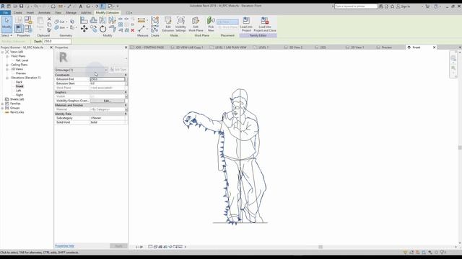Viewport: 462px width, 259px height.
Task: Click Load into Project and Close
Action: click(265, 24)
